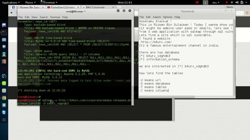Open the File menu in the terminal window
The height and width of the screenshot is (140, 250).
tap(20, 17)
